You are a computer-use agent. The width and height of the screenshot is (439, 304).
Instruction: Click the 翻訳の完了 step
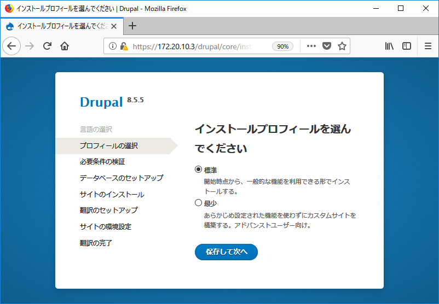pyautogui.click(x=96, y=243)
